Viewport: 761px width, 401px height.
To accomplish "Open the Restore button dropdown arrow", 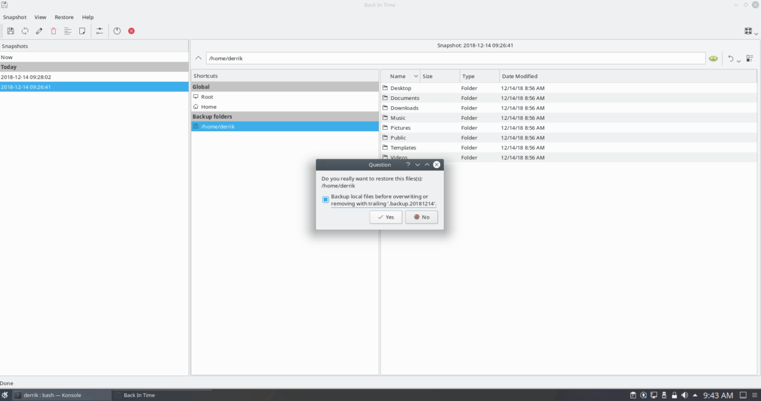I will point(739,60).
